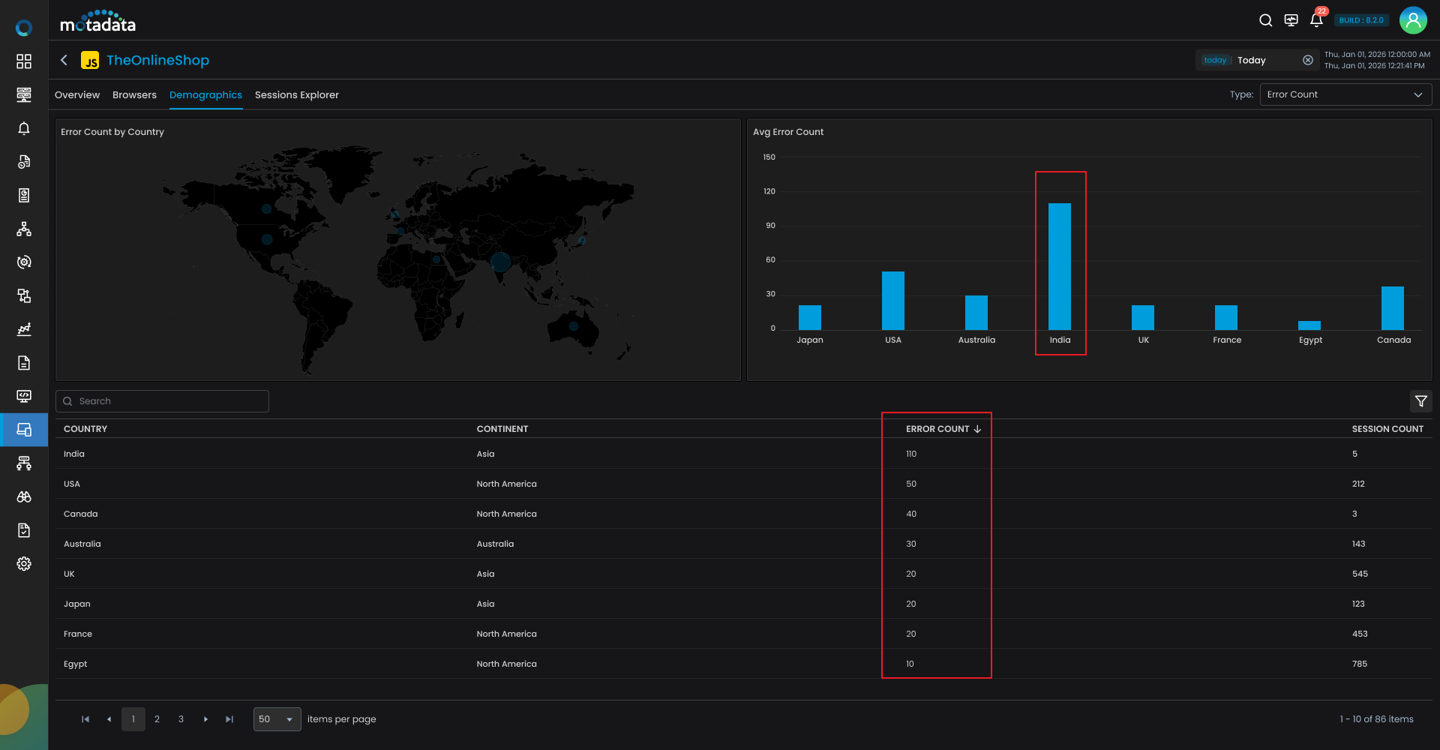
Task: Click the search magnifier icon in top bar
Action: [1265, 20]
